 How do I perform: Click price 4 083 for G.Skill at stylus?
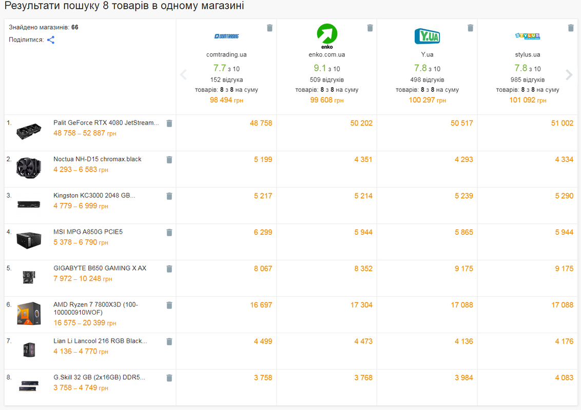point(565,378)
